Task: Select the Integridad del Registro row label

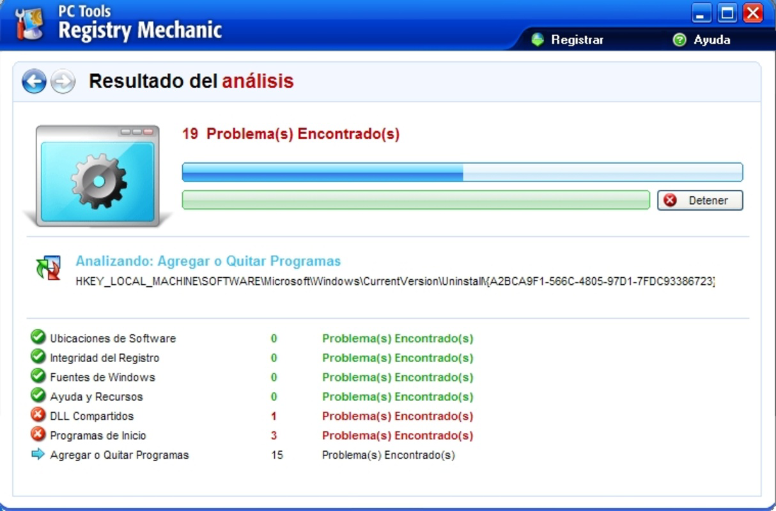Action: (105, 358)
